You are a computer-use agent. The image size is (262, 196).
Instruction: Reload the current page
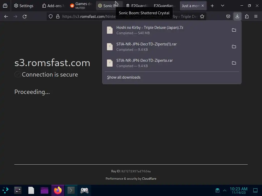coord(25,17)
